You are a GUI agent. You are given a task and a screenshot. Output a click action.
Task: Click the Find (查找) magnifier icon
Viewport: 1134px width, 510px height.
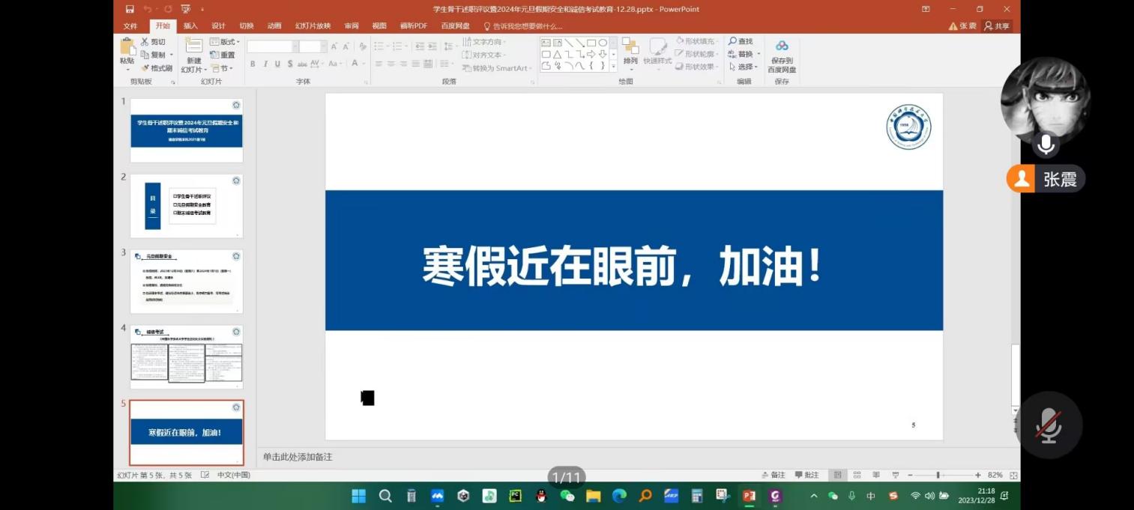[733, 42]
